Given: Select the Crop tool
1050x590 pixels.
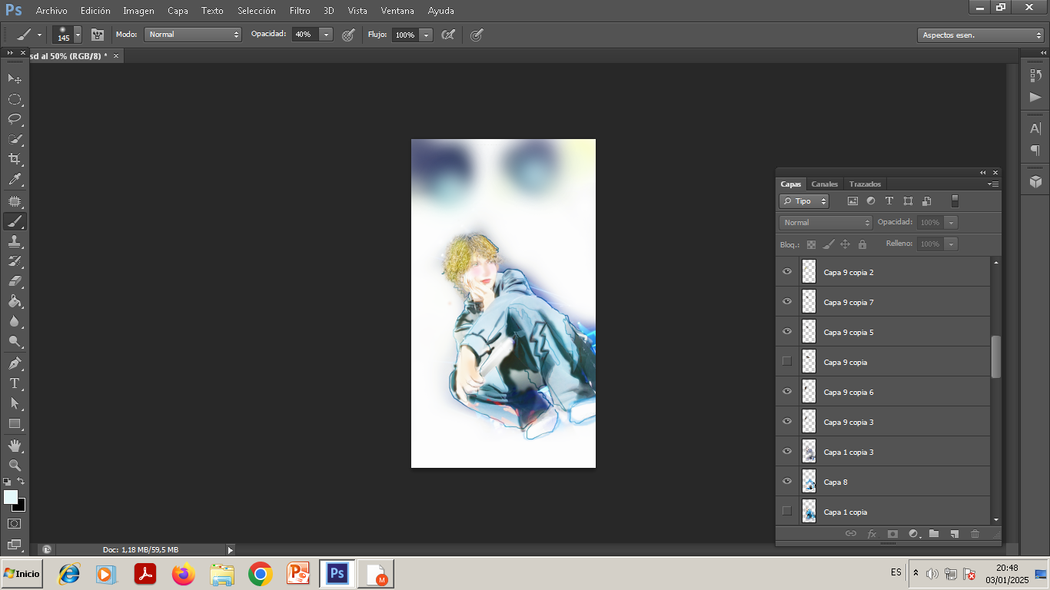Looking at the screenshot, I should (x=15, y=159).
